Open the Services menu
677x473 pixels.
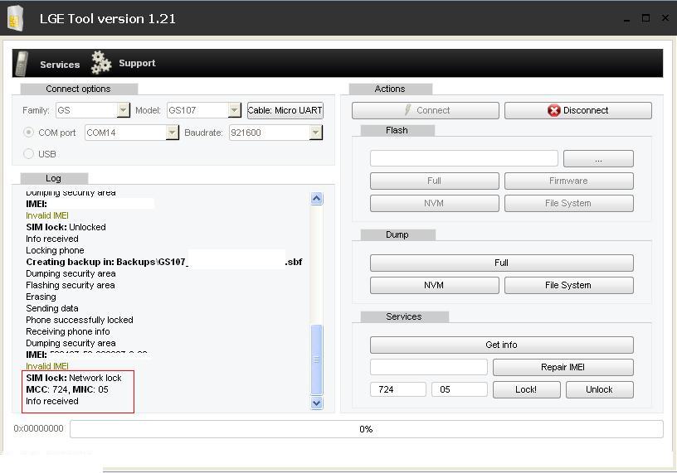60,65
